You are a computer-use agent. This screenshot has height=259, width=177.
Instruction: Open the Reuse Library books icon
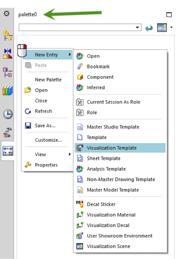[8, 90]
